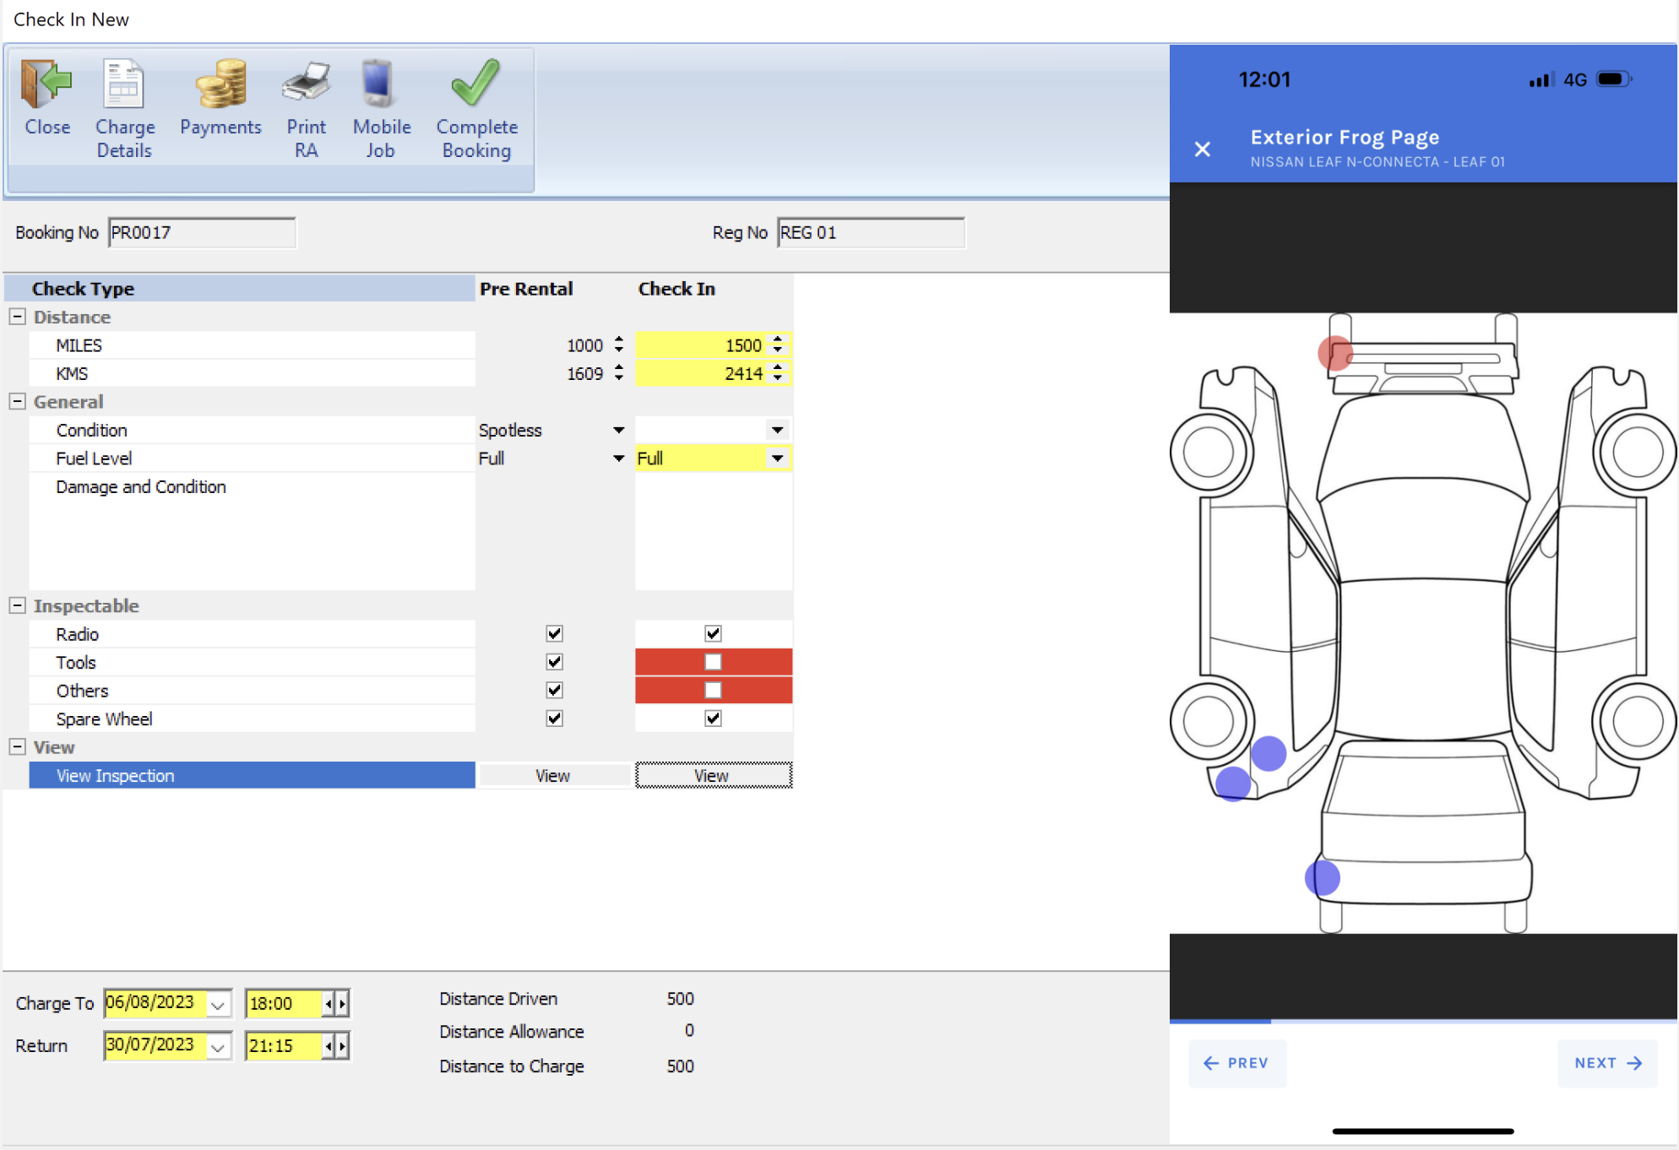Click the Return time spinner arrows

[335, 1046]
